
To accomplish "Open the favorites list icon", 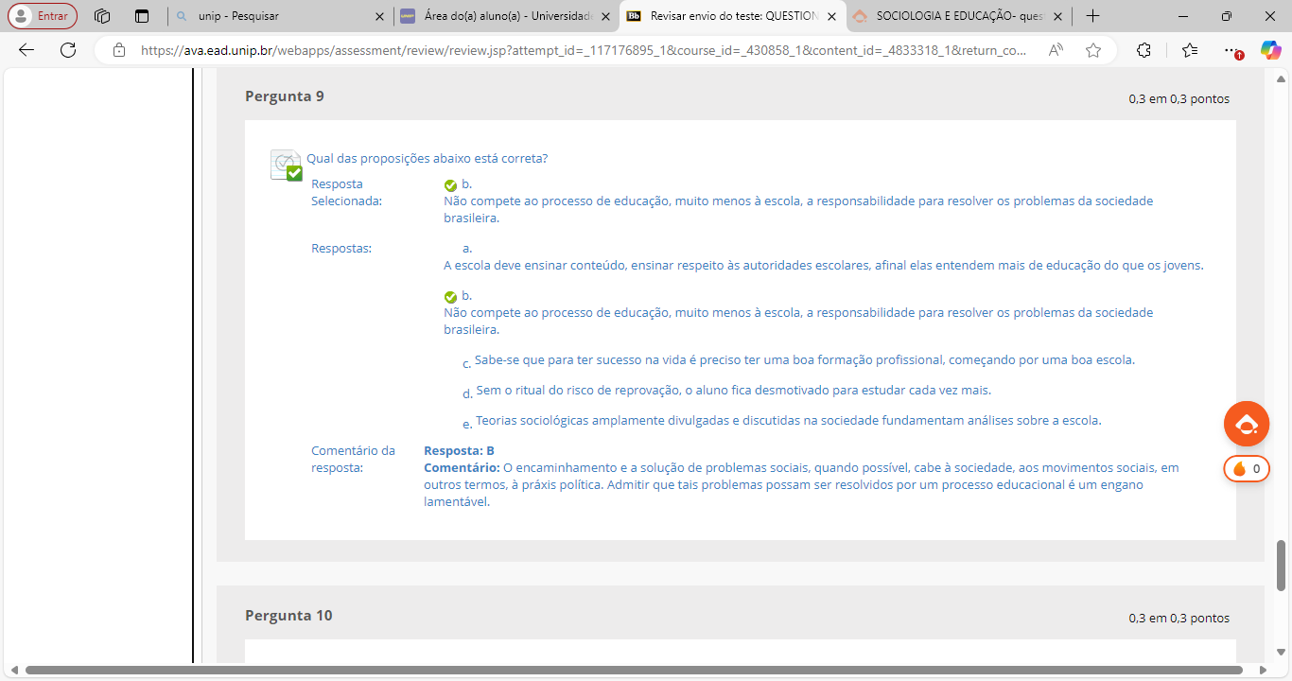I will pyautogui.click(x=1190, y=50).
